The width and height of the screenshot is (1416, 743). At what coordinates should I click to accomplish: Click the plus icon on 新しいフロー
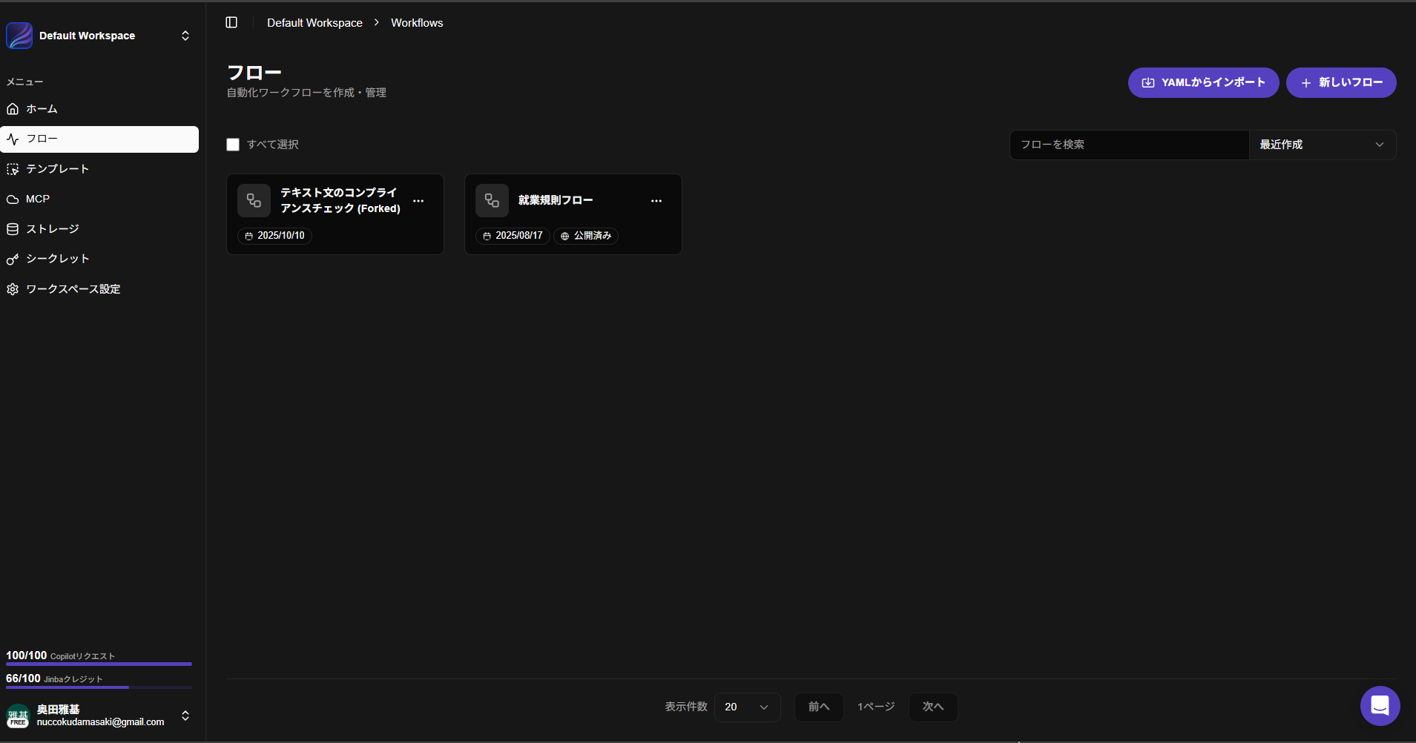[1306, 83]
